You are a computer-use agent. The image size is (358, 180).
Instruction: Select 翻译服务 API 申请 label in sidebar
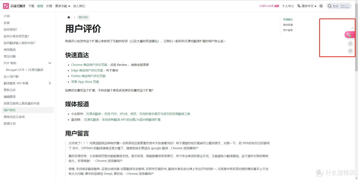(16, 83)
